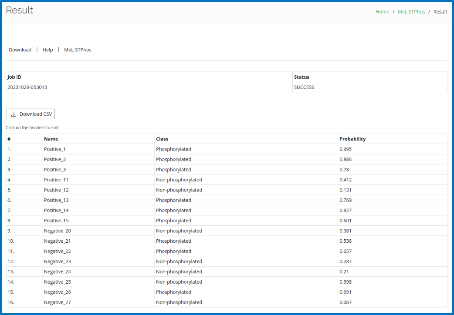Image resolution: width=454 pixels, height=315 pixels.
Task: Select the Positive_12 name cell
Action: 56,190
